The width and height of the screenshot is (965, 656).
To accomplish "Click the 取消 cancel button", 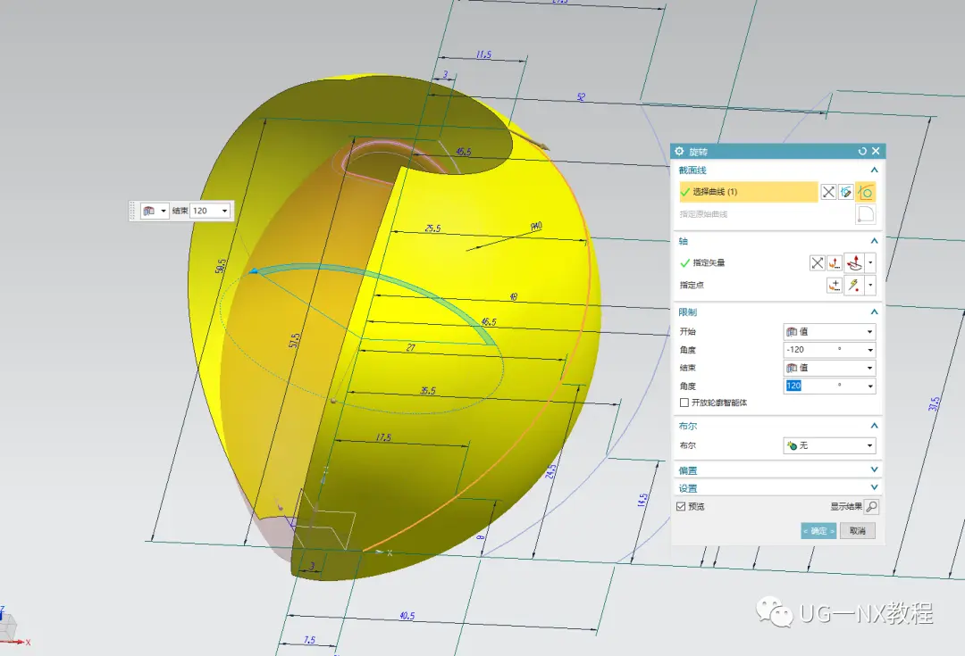I will [857, 530].
